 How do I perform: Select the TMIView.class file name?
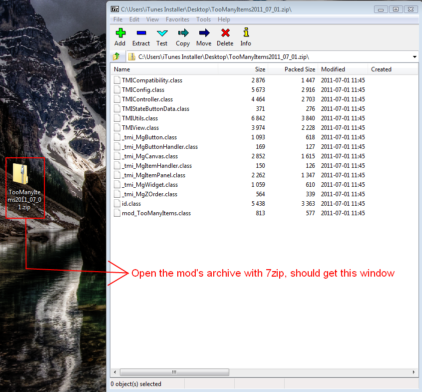[140, 127]
